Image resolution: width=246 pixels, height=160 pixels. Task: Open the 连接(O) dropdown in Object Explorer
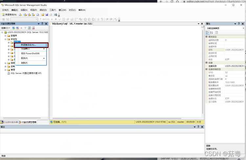tap(6, 28)
